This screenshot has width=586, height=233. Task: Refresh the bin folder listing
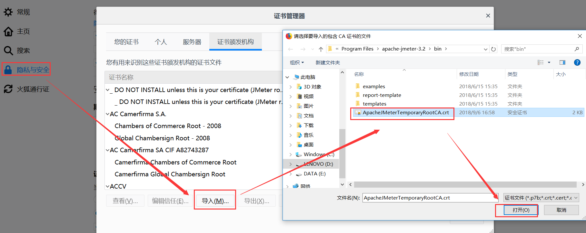click(x=493, y=49)
